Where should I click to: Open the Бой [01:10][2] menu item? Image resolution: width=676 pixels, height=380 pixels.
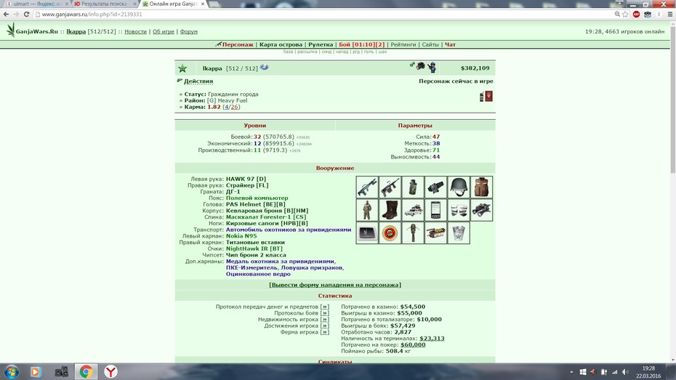361,44
